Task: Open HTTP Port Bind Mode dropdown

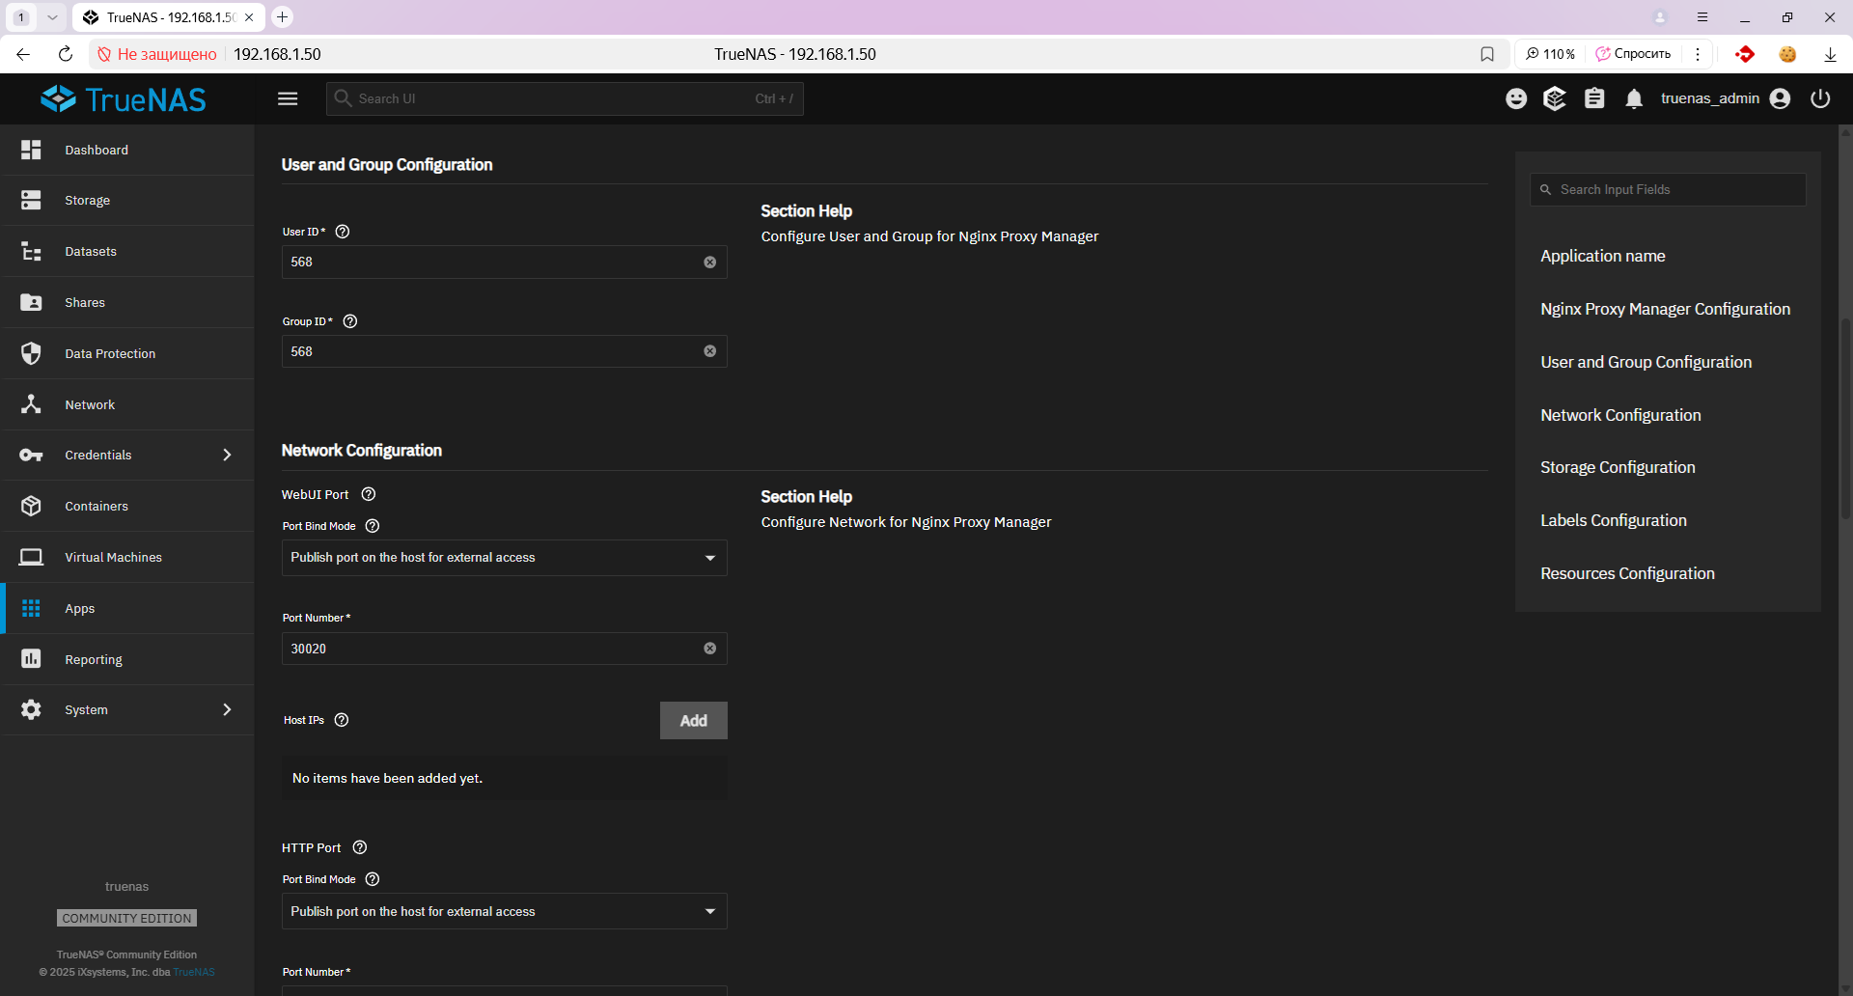Action: [x=504, y=911]
